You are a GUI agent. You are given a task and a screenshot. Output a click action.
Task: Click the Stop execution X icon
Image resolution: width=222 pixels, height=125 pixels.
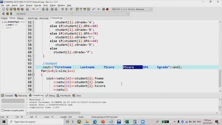click(99, 9)
